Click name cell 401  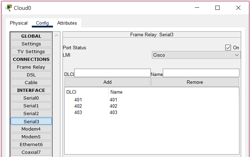[113, 100]
